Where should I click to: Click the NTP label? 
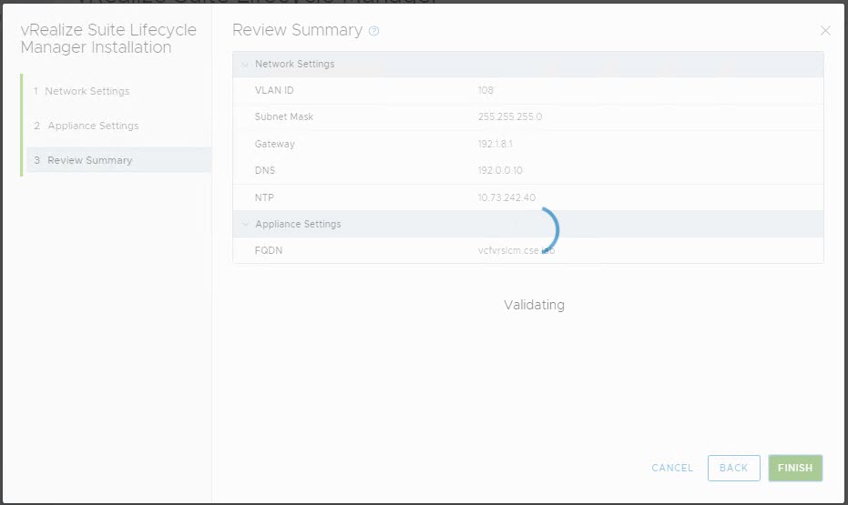[x=264, y=197]
